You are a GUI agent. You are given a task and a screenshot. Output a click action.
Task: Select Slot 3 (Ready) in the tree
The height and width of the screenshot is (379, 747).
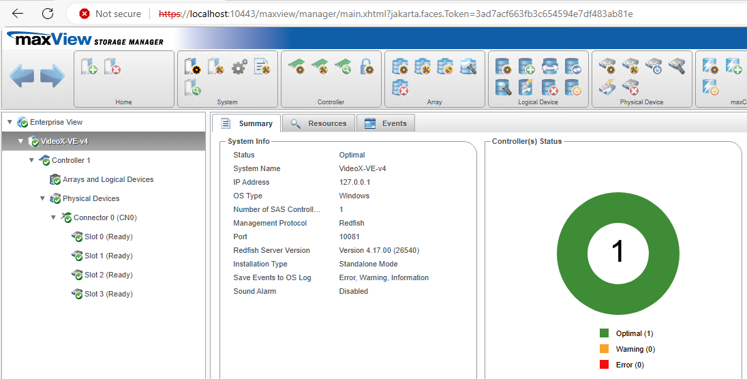pyautogui.click(x=108, y=294)
